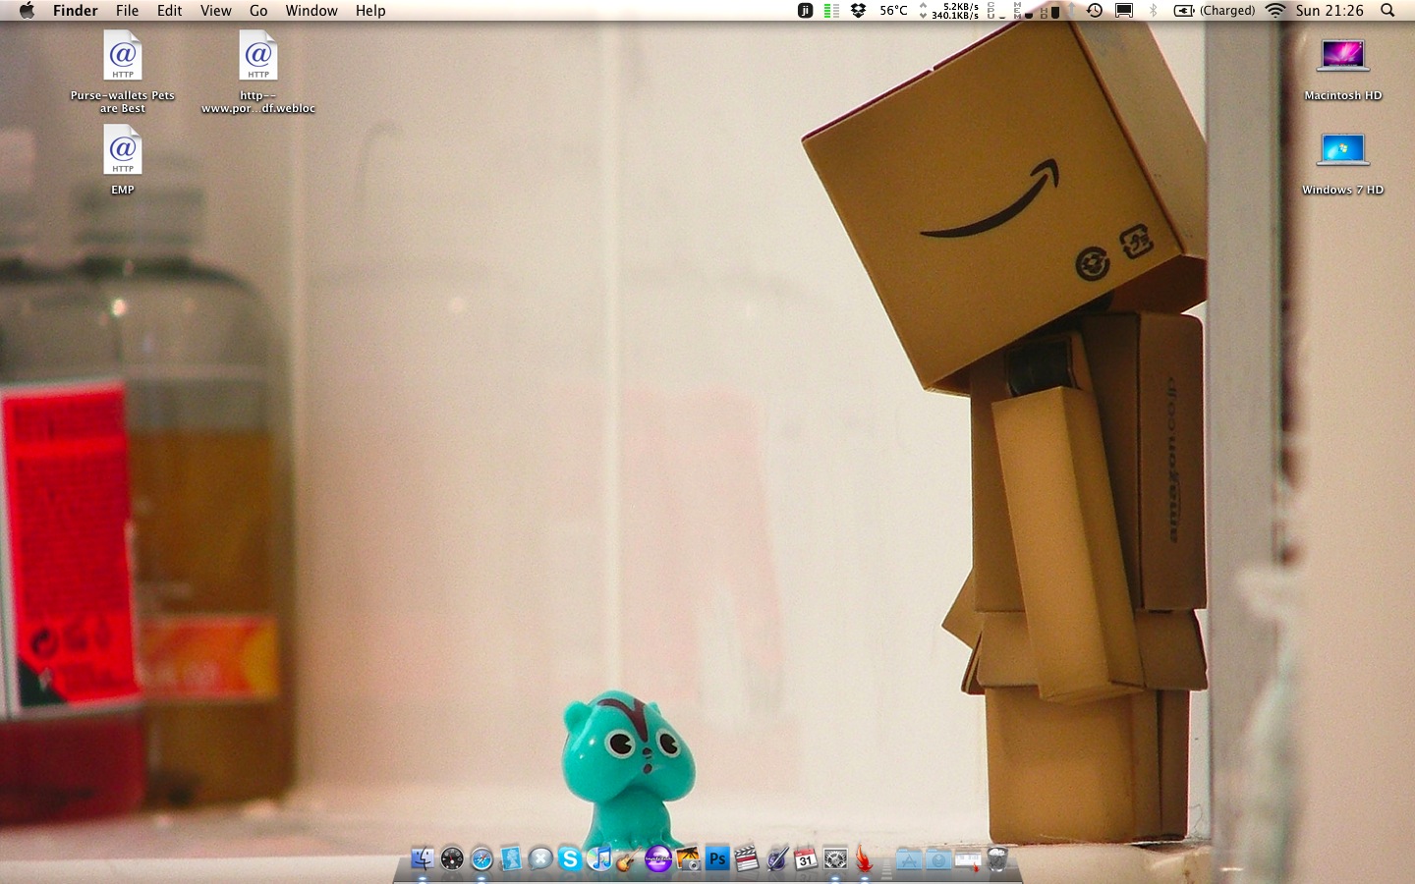Open the Mail stamp icon in dock

(x=511, y=859)
